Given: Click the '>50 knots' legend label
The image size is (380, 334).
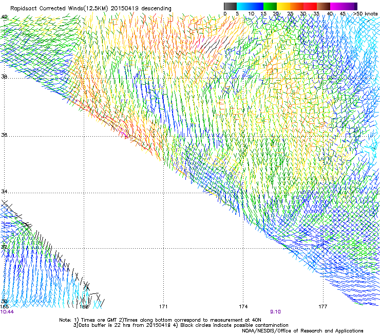Looking at the screenshot, I should tap(365, 14).
